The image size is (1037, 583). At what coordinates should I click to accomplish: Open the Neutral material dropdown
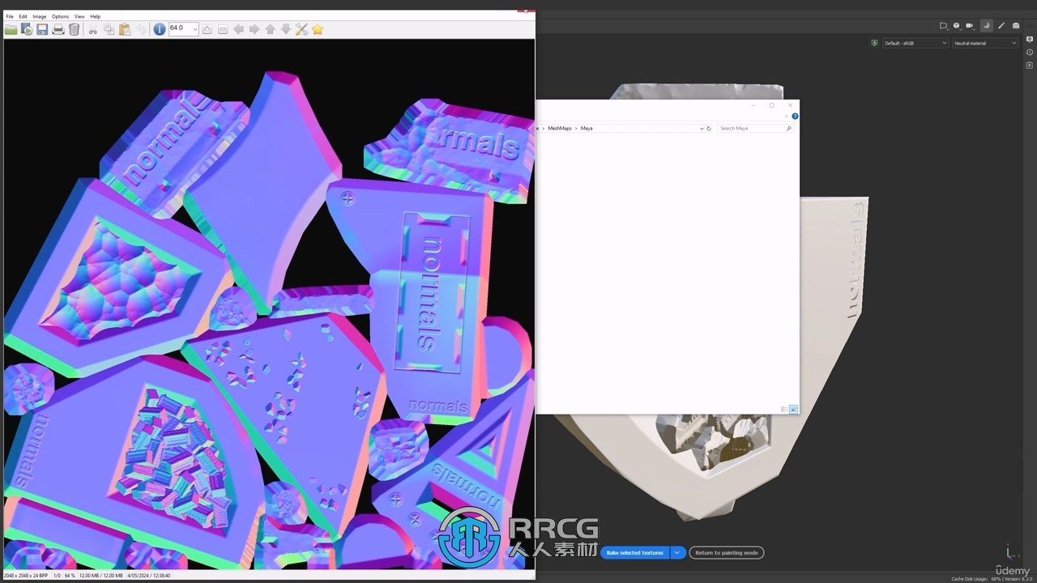(985, 43)
